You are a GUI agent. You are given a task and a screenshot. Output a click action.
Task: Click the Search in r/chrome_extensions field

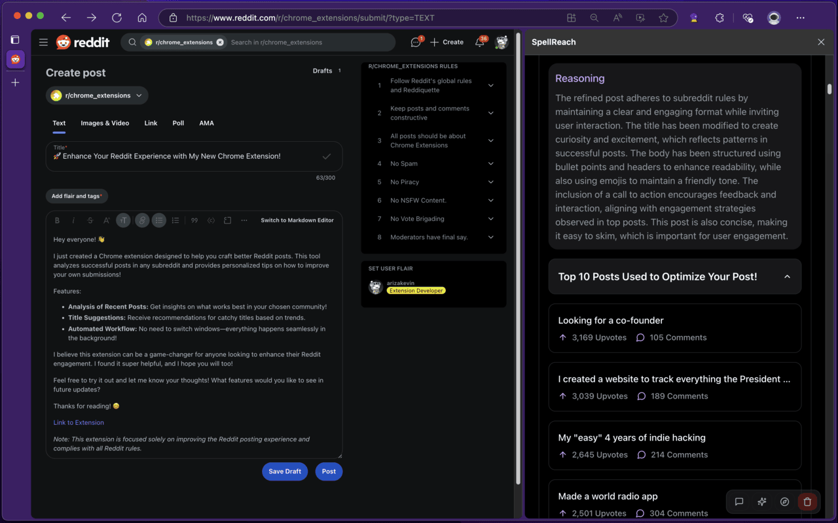(276, 42)
